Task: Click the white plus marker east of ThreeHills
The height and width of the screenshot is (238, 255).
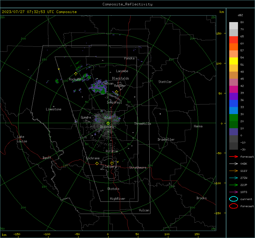Action: coord(160,114)
